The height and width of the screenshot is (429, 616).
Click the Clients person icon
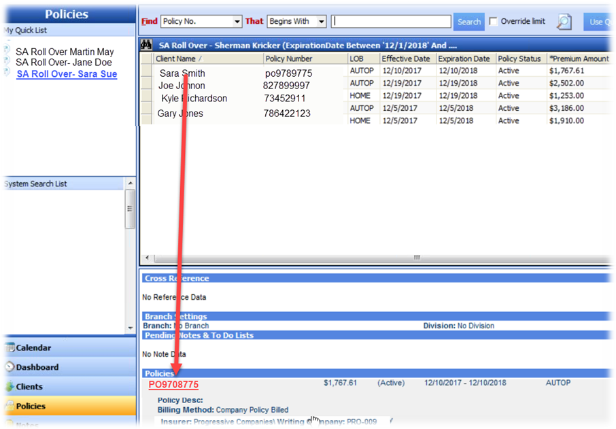(x=9, y=387)
